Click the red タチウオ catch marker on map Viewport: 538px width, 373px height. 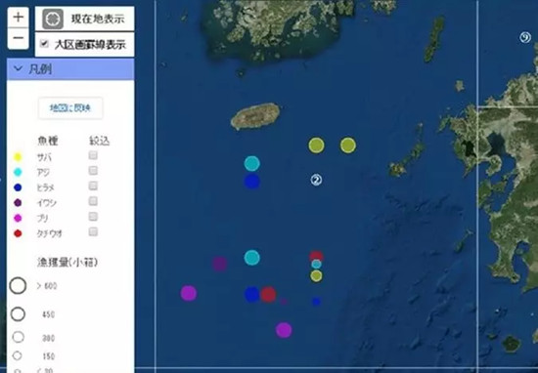click(x=268, y=295)
